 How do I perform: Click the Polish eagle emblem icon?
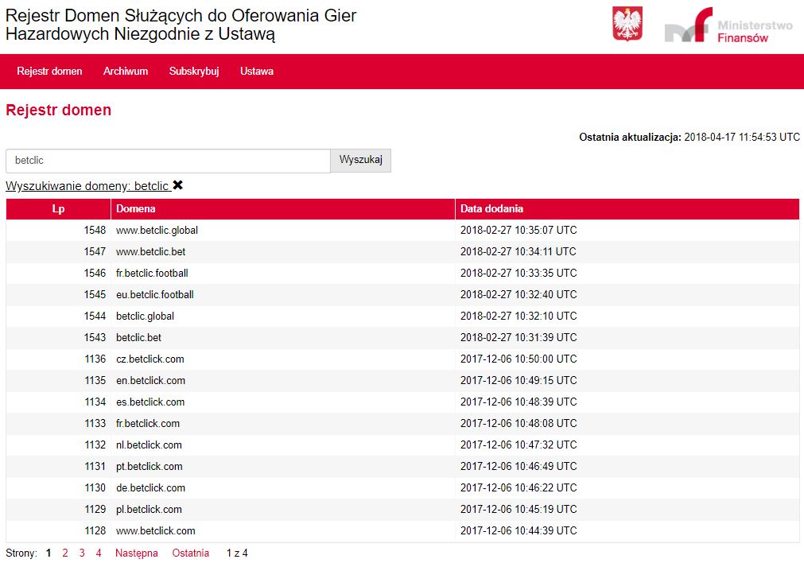coord(627,24)
